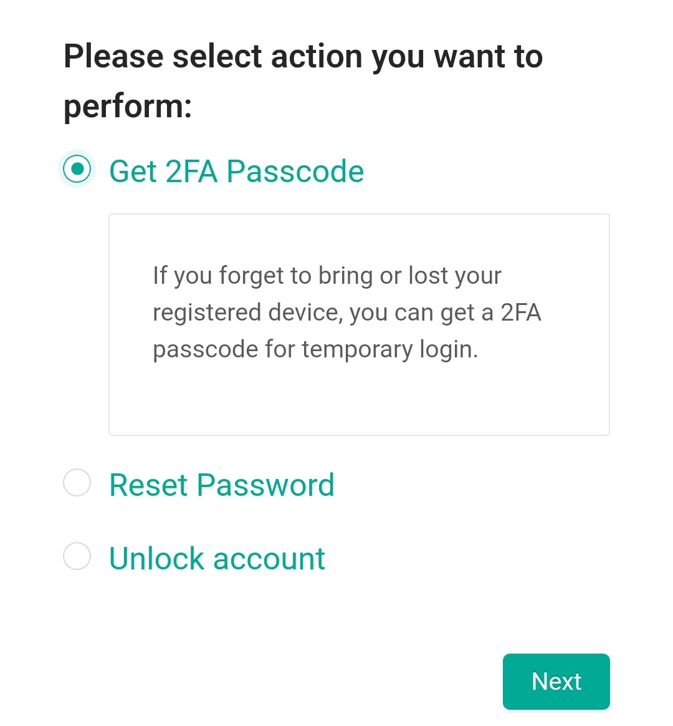Viewport: 673px width, 726px height.
Task: Click the empty circle beside Unlock account
Action: [x=77, y=557]
